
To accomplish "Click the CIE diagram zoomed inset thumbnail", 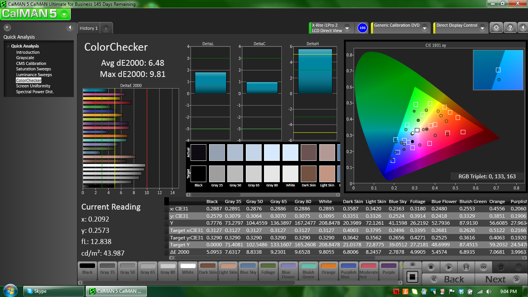I will 498,70.
